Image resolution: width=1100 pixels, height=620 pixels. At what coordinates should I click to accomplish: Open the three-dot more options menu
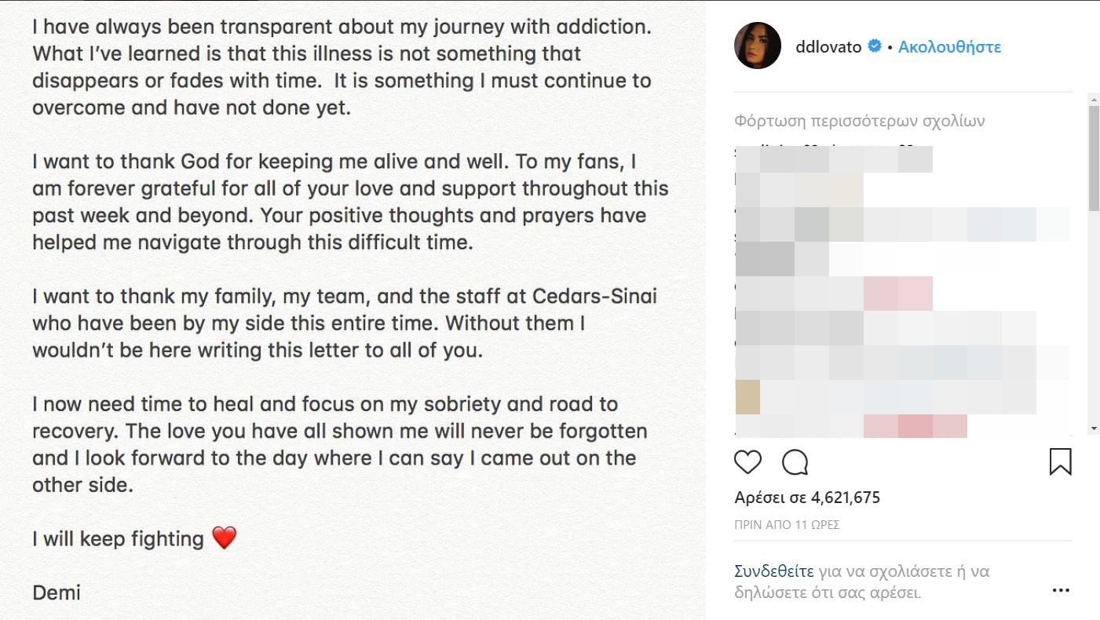[x=1061, y=590]
